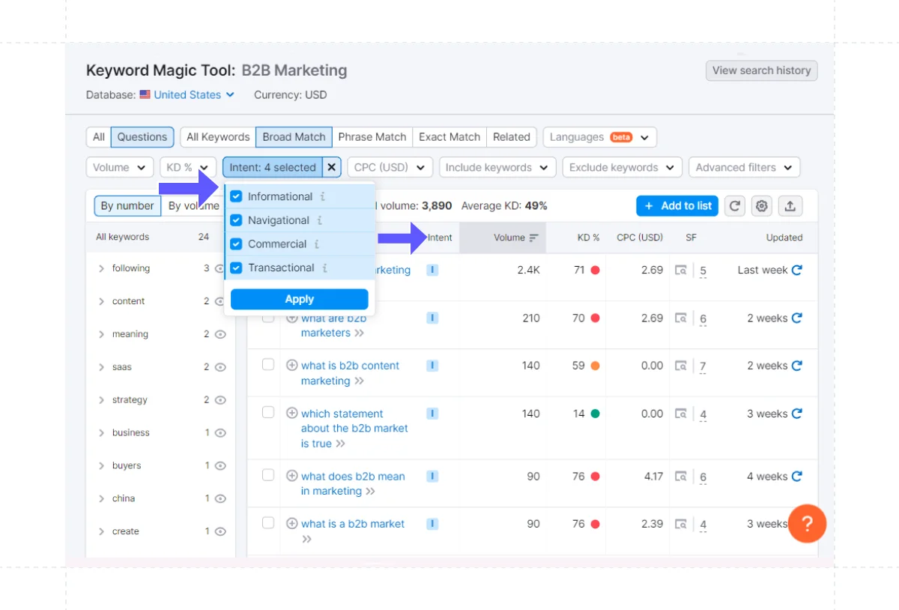
Task: Click the Intent badge beside 'what is a b2b market'
Action: point(432,524)
